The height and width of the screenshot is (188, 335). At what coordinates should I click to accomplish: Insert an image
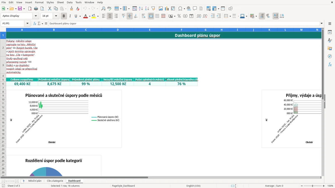click(161, 9)
